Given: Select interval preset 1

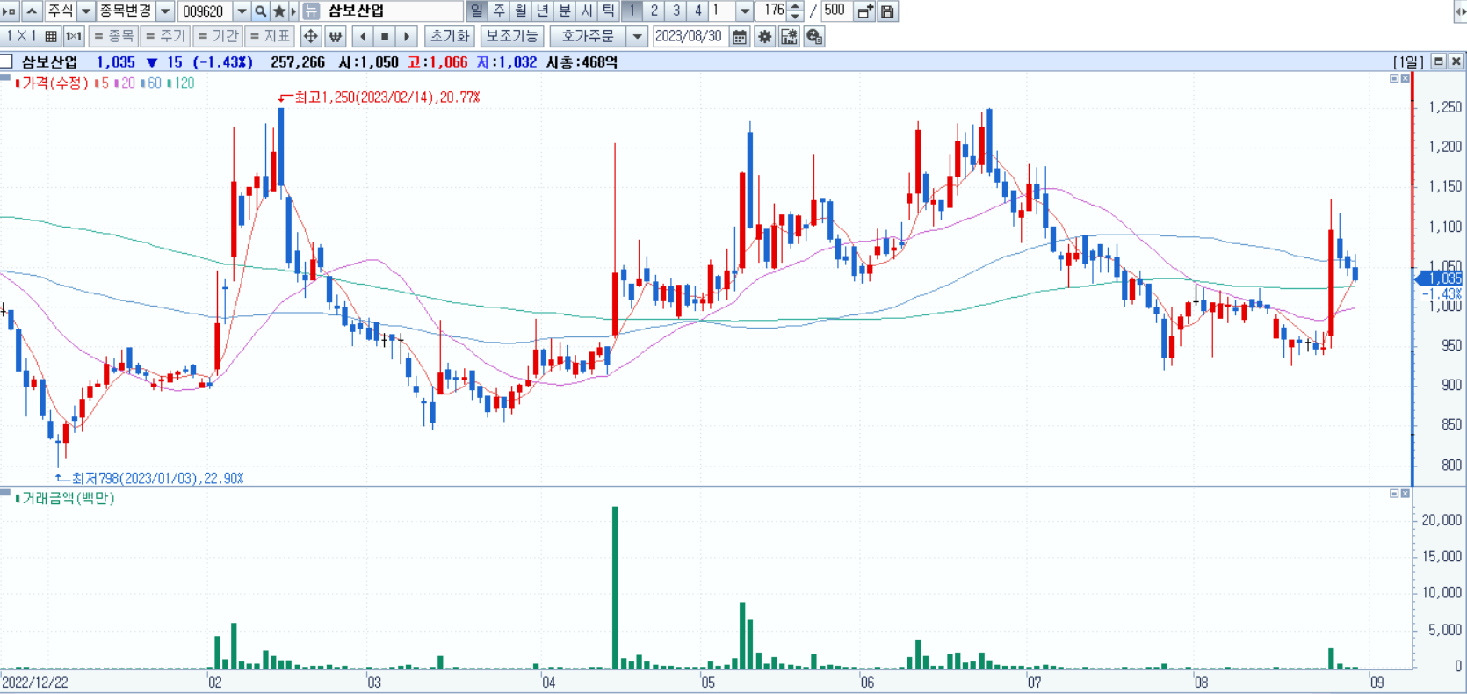Looking at the screenshot, I should (632, 11).
